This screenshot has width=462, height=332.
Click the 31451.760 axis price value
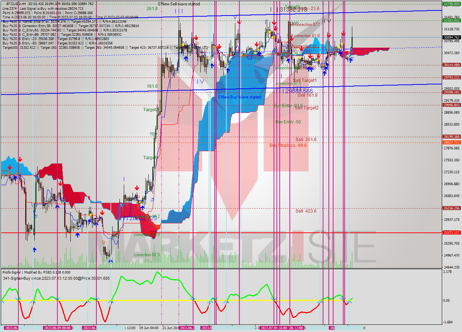(x=452, y=17)
